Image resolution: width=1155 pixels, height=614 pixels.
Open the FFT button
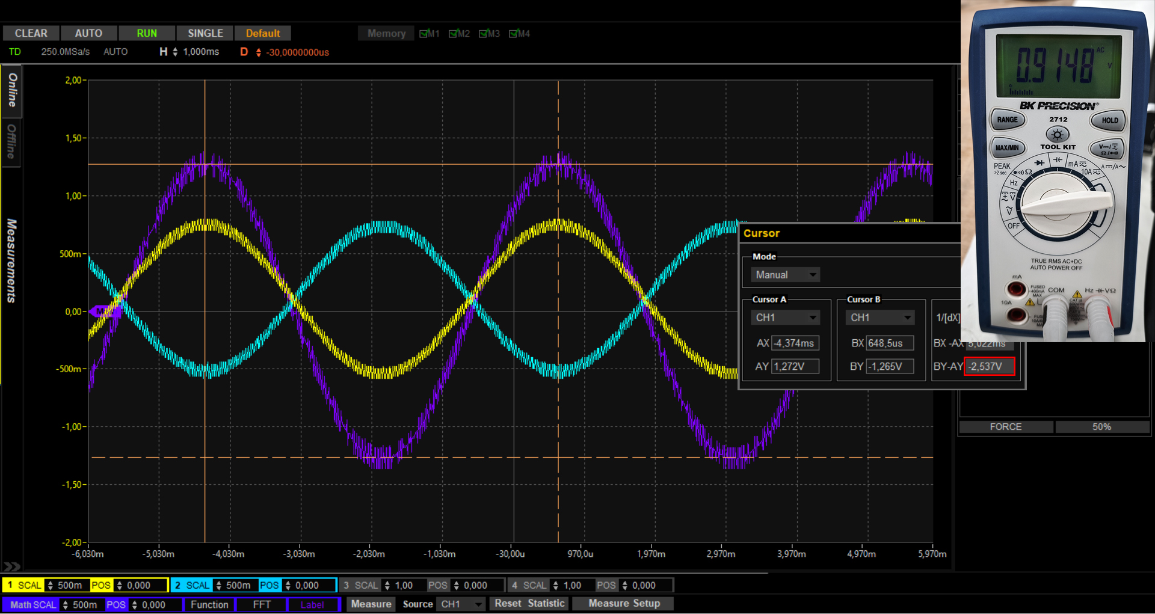(x=262, y=604)
